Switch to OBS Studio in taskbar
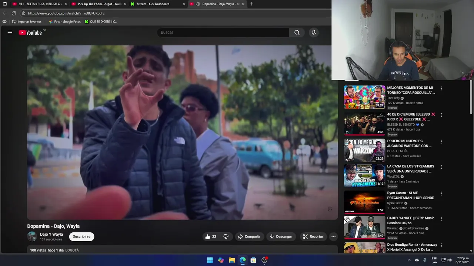474x266 pixels. pos(264,260)
